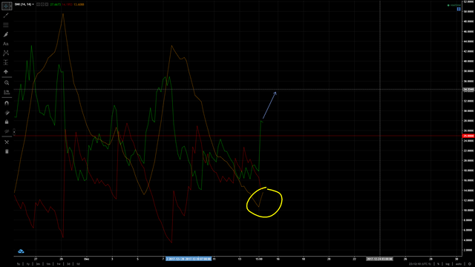Click the blue icon under realtime label
Image resolution: width=475 pixels, height=267 pixels.
click(x=459, y=9)
